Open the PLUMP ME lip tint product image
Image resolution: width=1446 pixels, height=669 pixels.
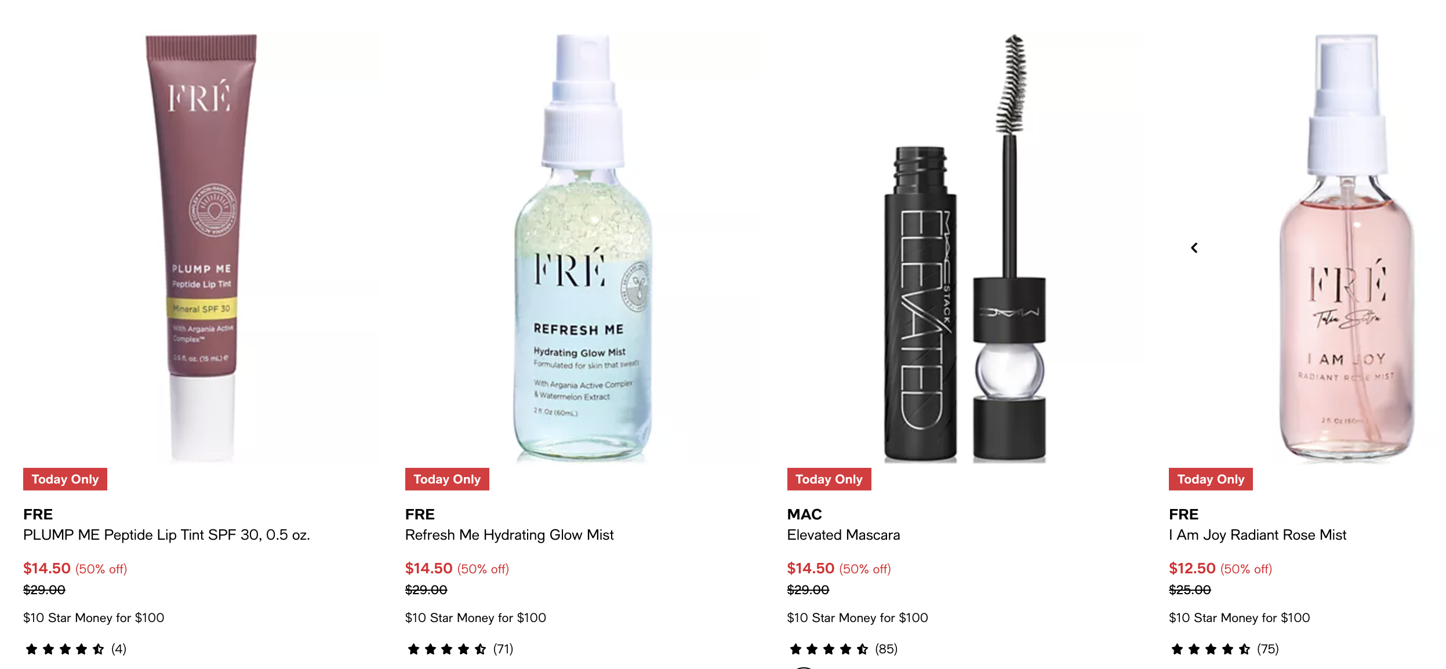pos(201,248)
